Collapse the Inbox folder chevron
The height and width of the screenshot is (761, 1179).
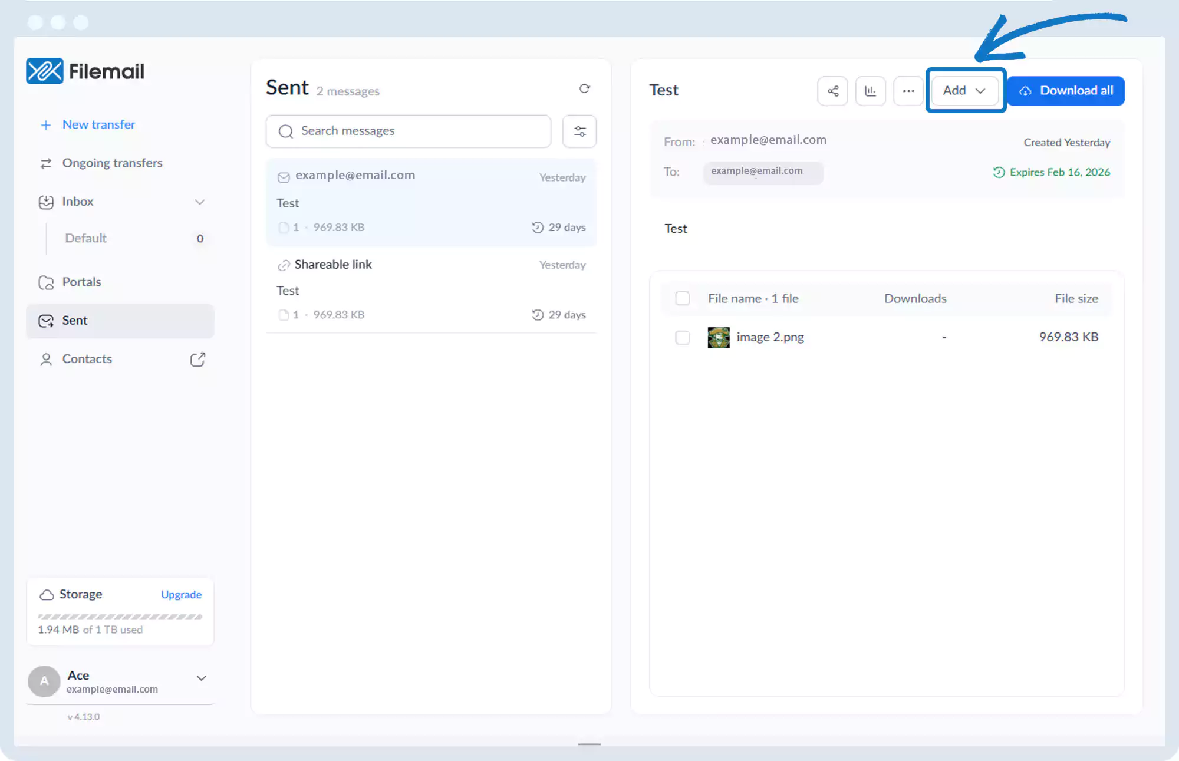click(200, 202)
